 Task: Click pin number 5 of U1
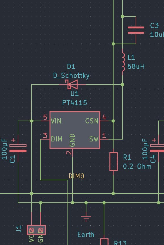[45, 117]
